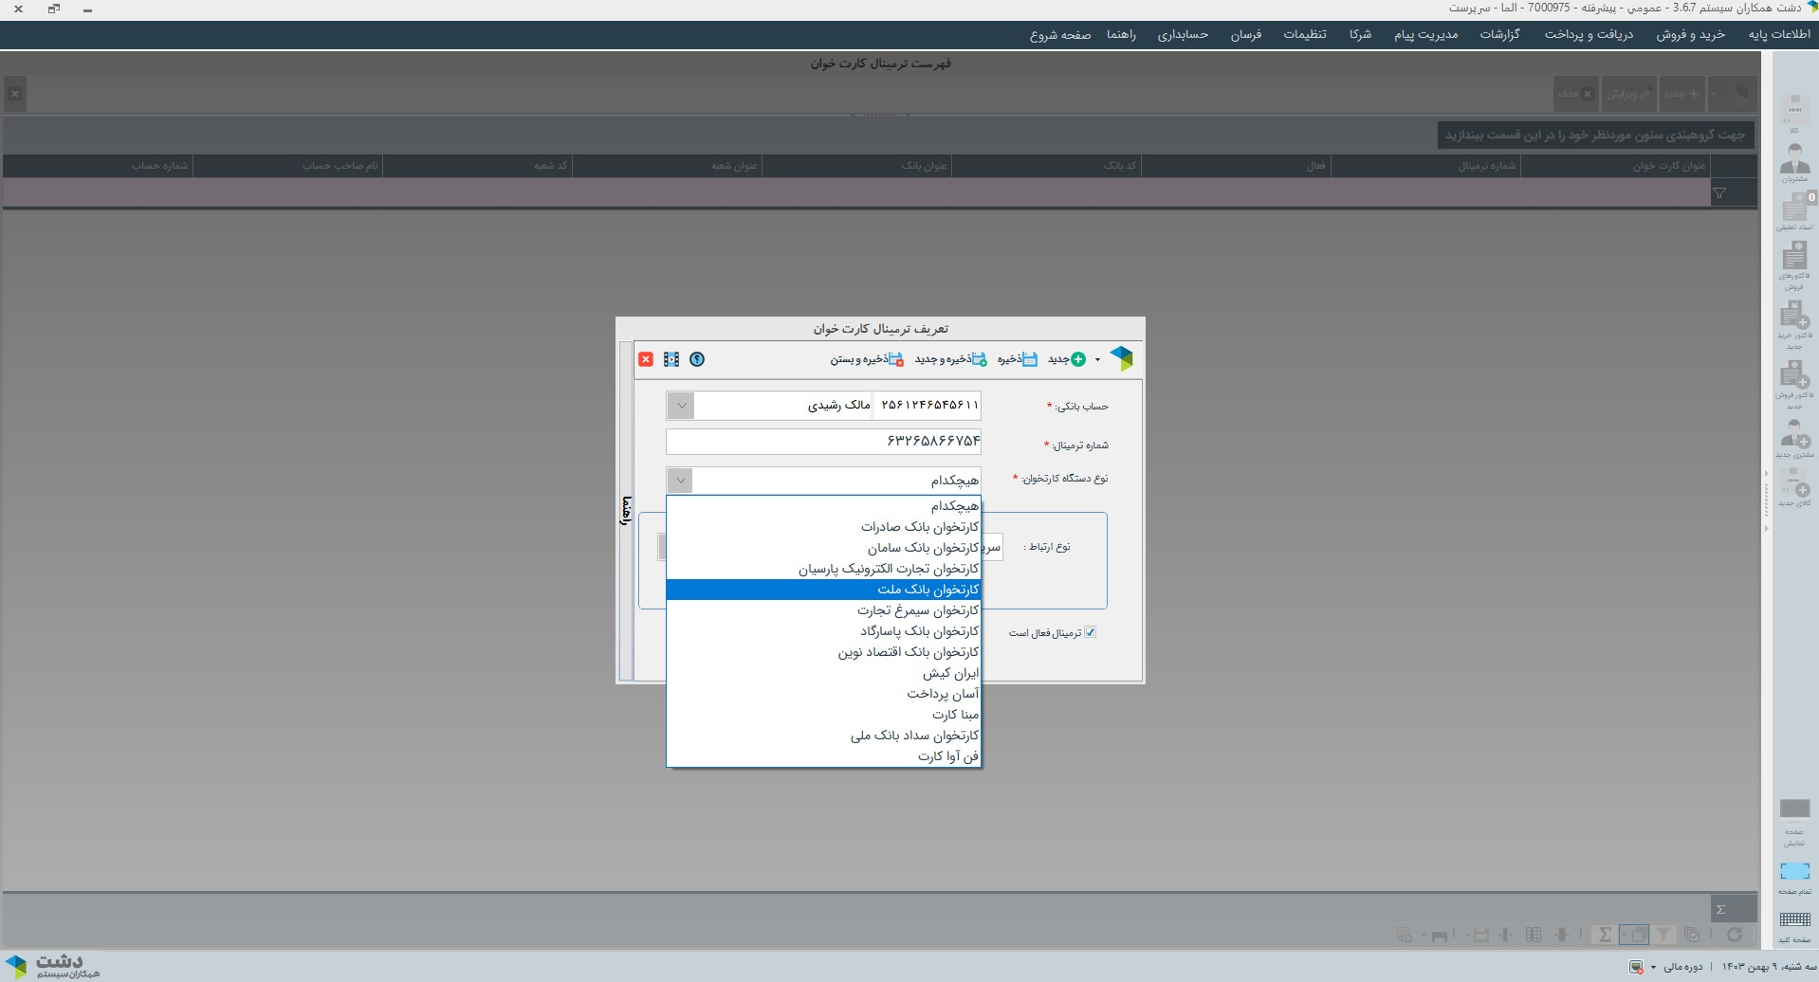Click عنوان کارت خوان column header

[x=1615, y=166]
